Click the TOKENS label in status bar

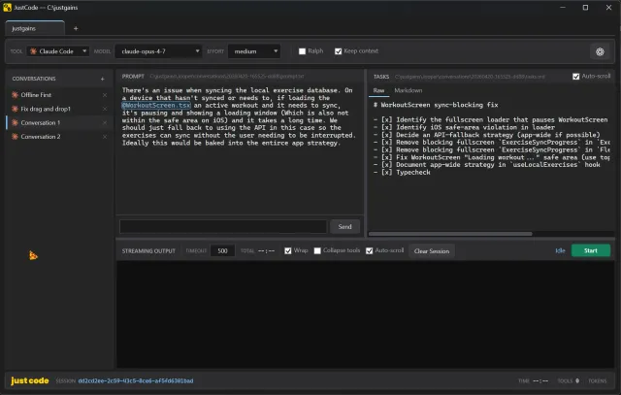[x=598, y=381]
